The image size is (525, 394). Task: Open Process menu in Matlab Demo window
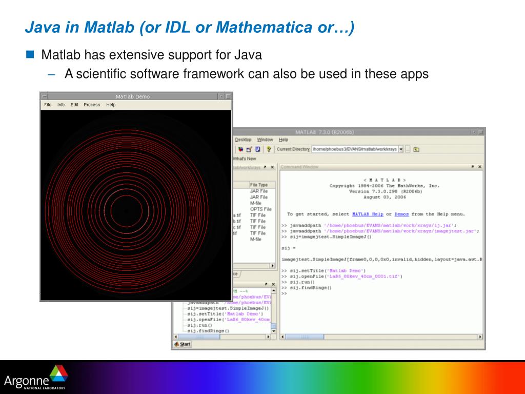(x=92, y=105)
